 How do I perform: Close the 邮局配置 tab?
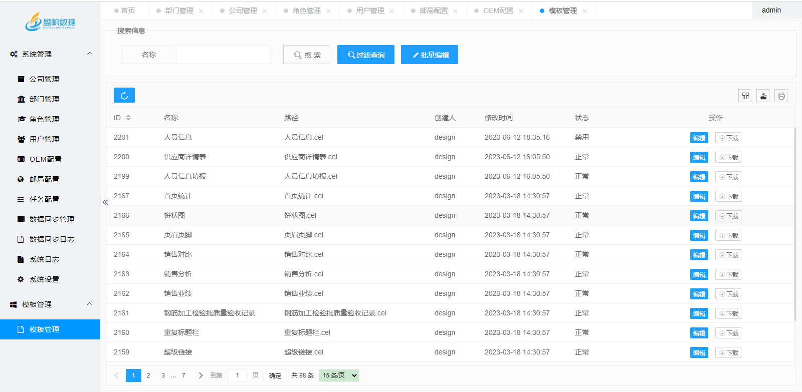[x=456, y=11]
